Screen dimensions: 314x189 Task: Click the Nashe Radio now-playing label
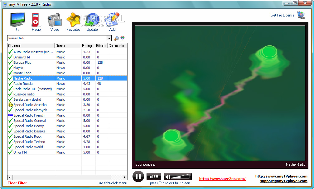[296, 164]
